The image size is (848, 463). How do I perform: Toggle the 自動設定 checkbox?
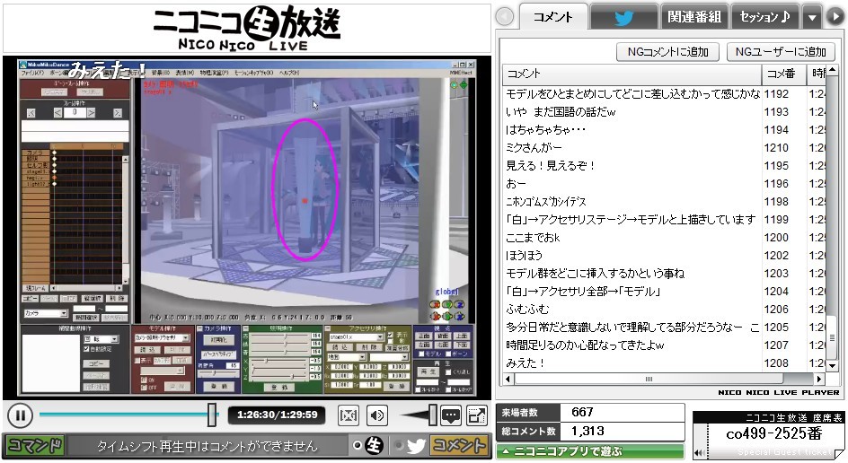click(86, 349)
